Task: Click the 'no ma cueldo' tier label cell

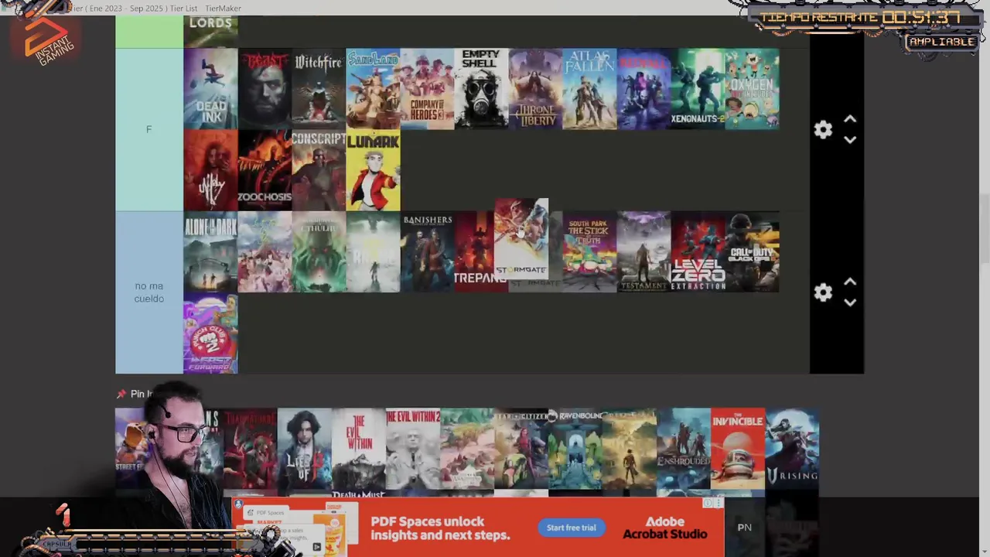Action: (x=149, y=292)
